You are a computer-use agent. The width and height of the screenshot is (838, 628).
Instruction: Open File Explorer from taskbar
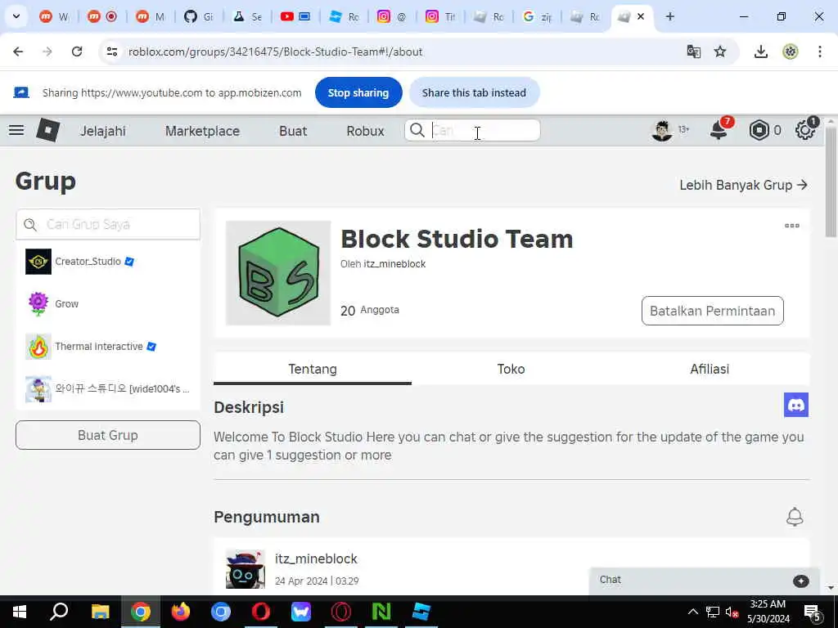click(100, 612)
